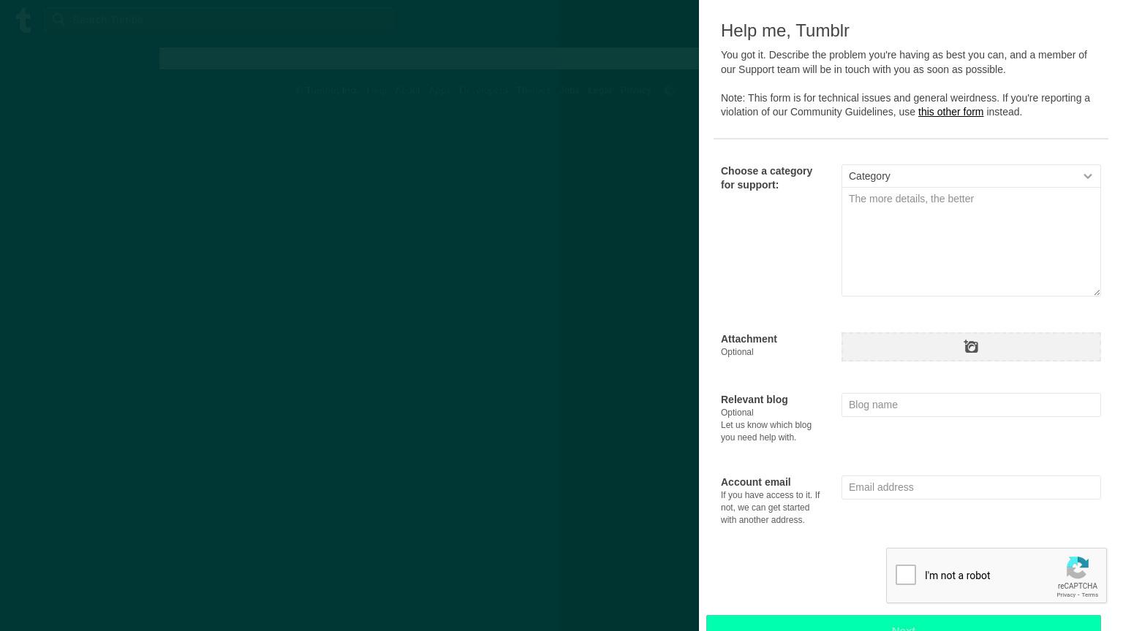1123x631 pixels.
Task: Open the reCAPTCHA Terms link
Action: pos(1089,594)
